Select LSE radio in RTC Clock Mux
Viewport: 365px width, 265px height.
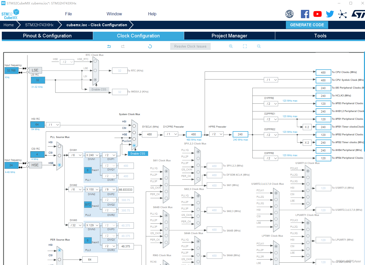point(95,70)
